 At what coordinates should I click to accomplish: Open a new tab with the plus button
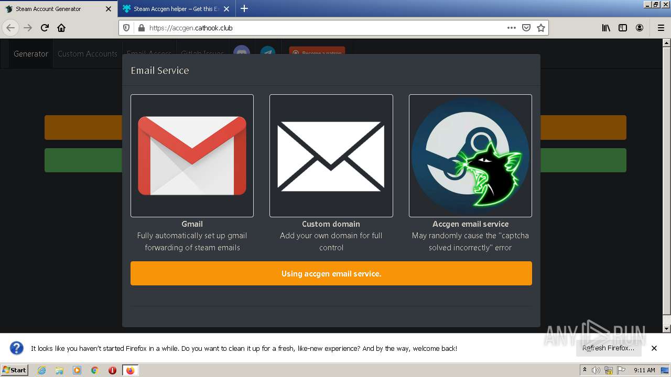[244, 8]
